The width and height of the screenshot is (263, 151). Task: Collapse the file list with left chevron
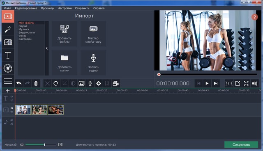click(x=47, y=48)
